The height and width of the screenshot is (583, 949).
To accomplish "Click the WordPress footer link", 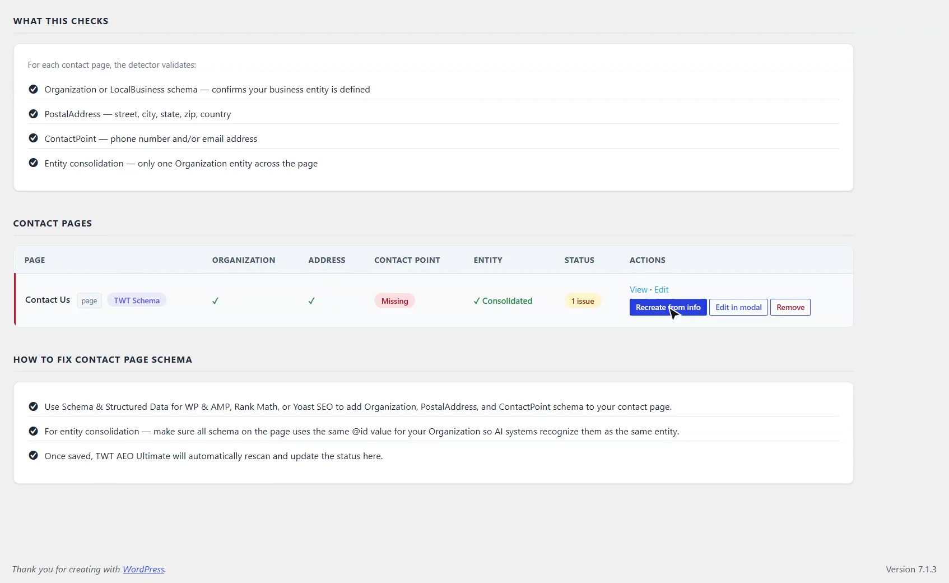I will (x=143, y=569).
